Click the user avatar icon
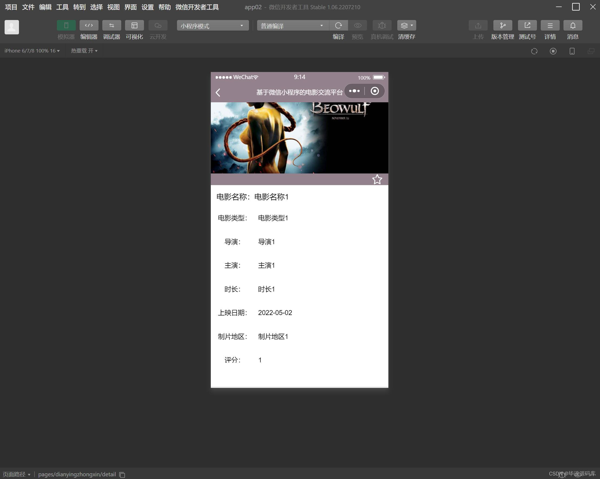Screen dimensions: 600x479 click(12, 27)
